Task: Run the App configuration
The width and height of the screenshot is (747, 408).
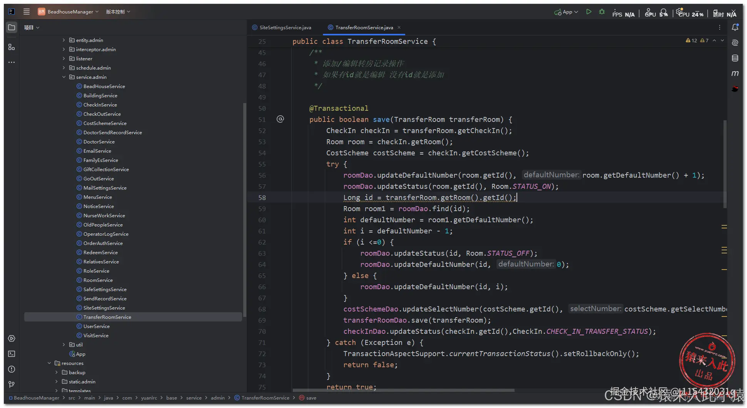Action: coord(589,12)
